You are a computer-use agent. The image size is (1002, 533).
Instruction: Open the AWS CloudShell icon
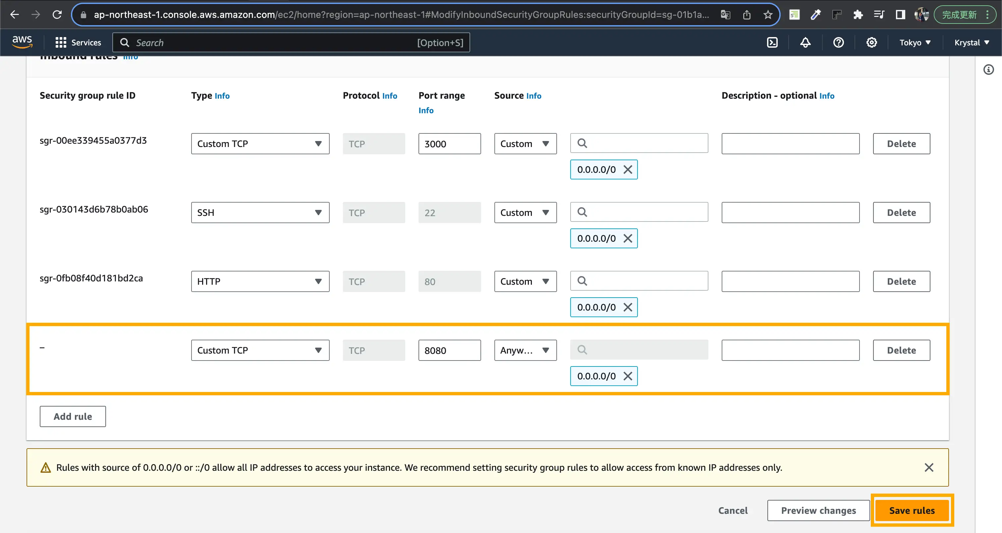772,42
